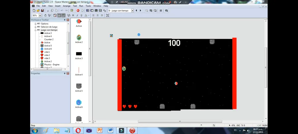Click the Center Frame icon
298x134 pixels.
[107, 15]
